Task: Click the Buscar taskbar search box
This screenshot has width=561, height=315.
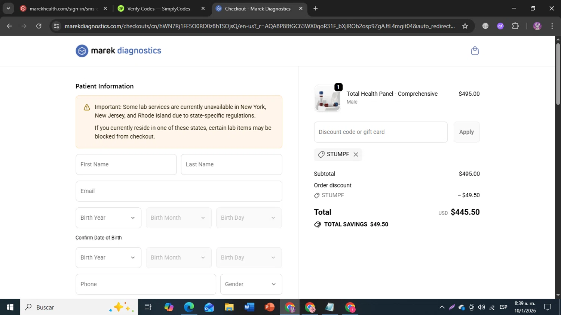Action: 79,307
